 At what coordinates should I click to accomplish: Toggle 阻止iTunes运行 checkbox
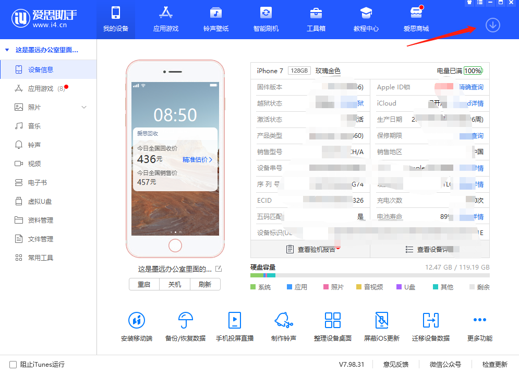pos(13,365)
